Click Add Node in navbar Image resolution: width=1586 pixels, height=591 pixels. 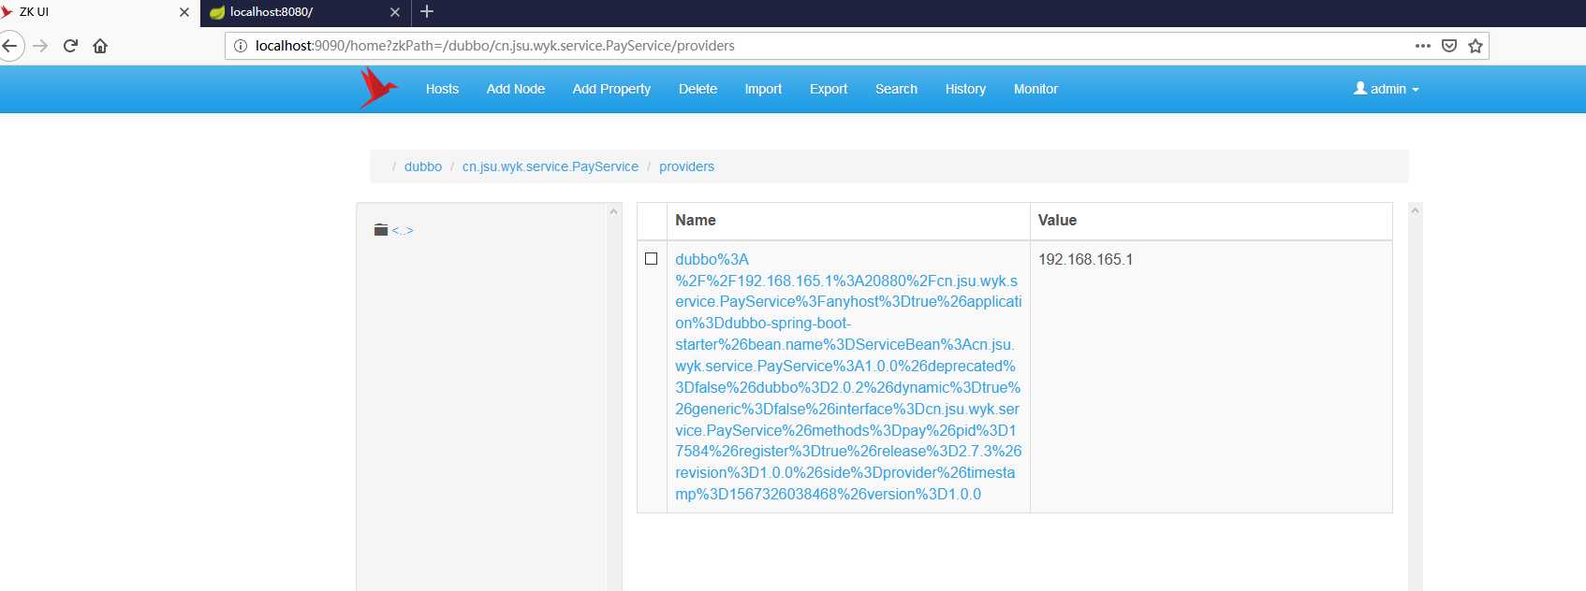[516, 89]
